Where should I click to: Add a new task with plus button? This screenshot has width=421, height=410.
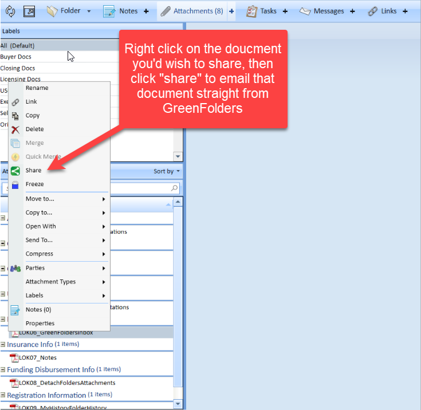[x=285, y=11]
